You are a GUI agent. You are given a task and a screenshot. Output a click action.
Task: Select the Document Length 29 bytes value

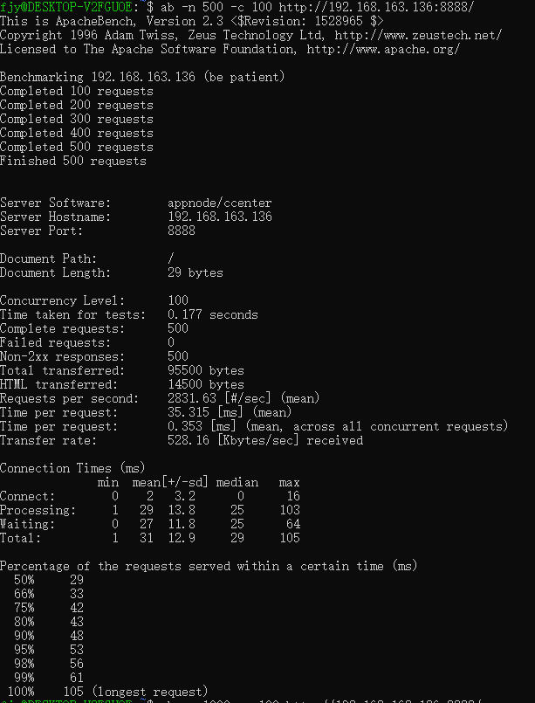coord(195,272)
